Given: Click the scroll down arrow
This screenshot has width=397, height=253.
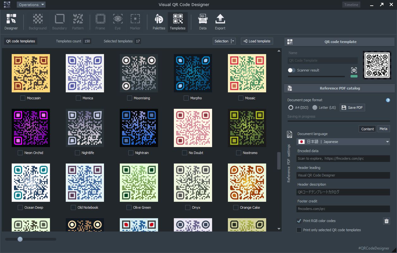Looking at the screenshot, I should click(x=279, y=229).
